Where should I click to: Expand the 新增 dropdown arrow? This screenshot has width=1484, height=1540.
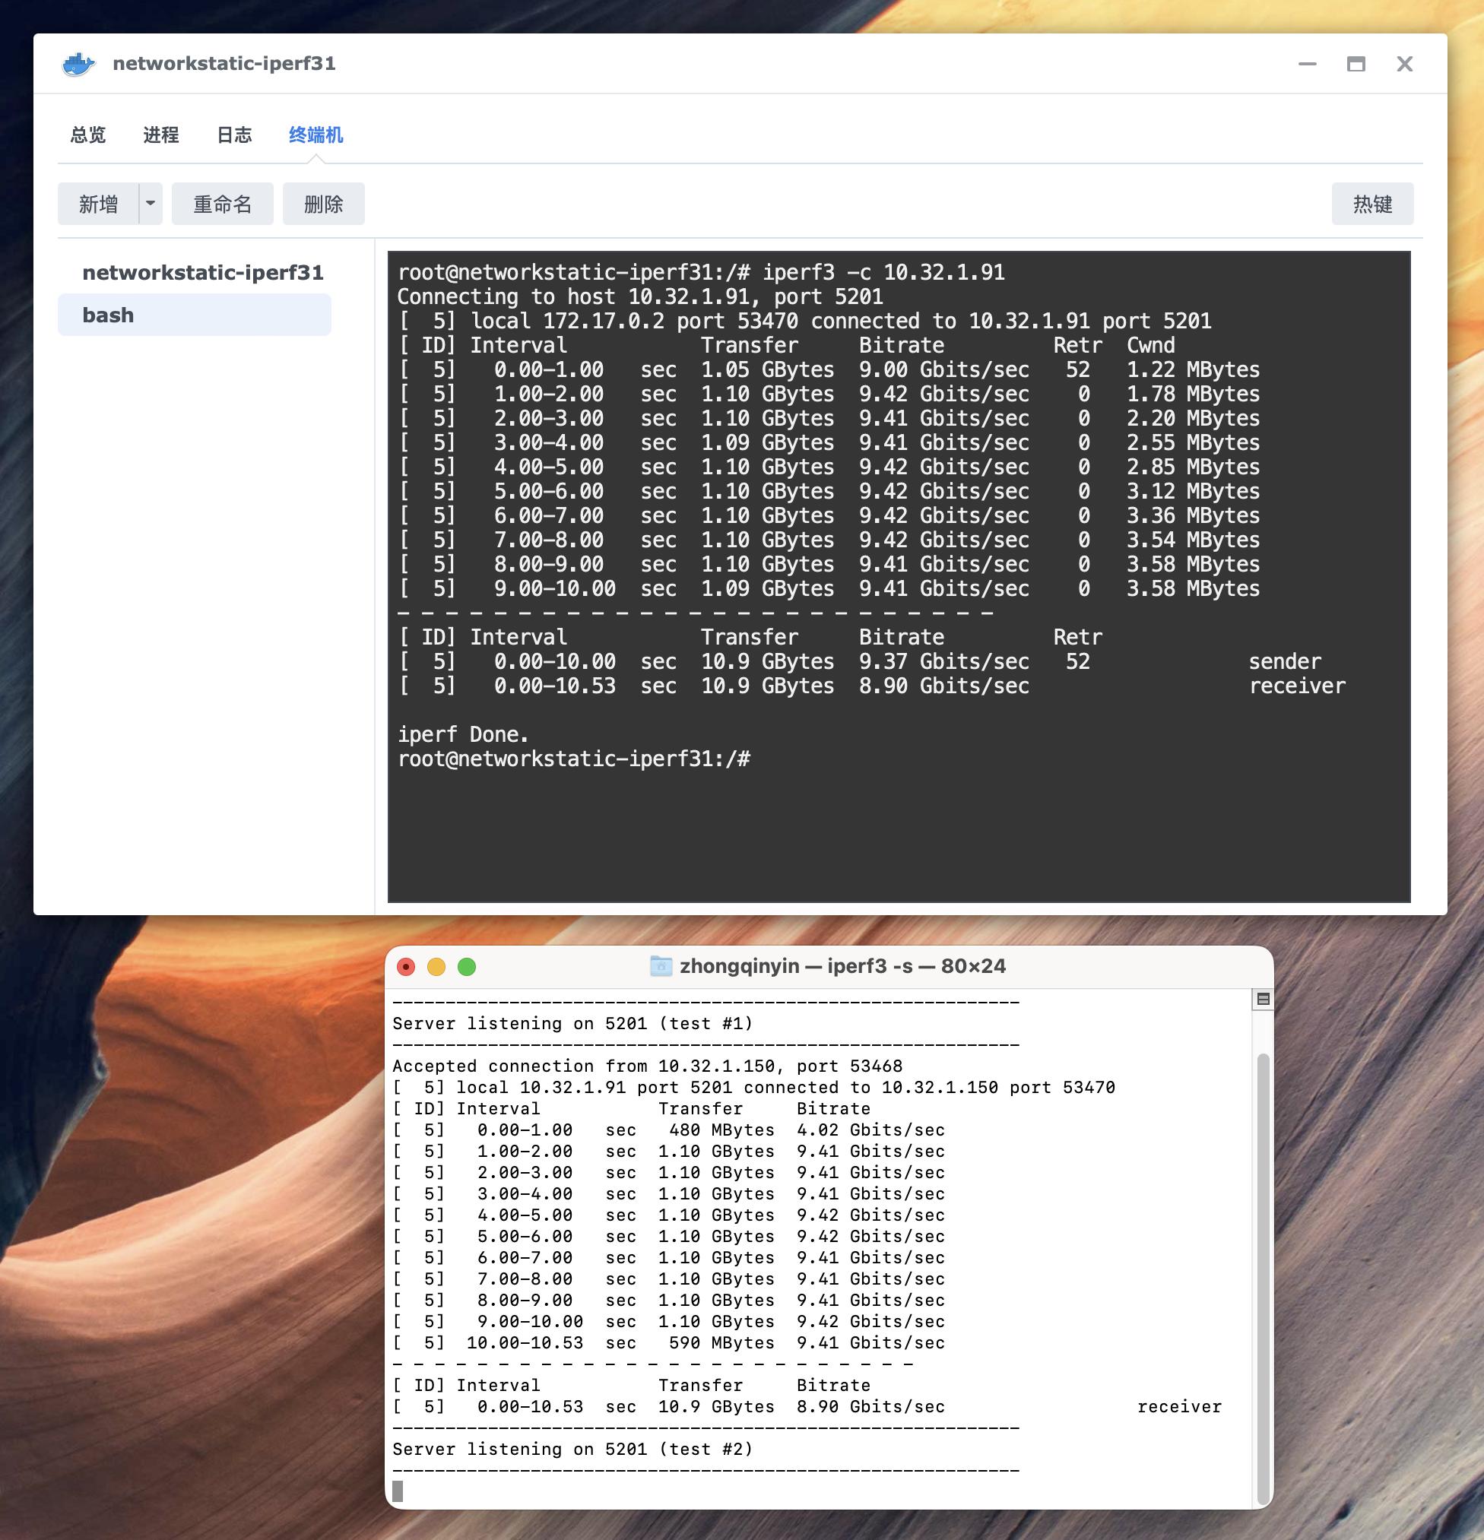pos(150,204)
